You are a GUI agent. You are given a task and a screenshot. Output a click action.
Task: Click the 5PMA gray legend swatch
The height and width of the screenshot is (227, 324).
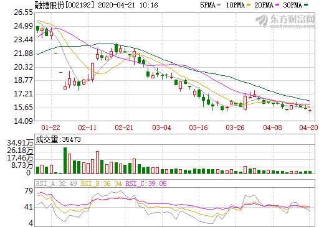[x=219, y=4]
